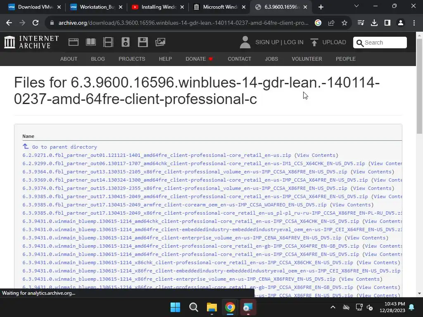This screenshot has height=317, width=423.
Task: Download the 6.2.9271.0 fbl_partner_out01 zip file
Action: pos(157,155)
